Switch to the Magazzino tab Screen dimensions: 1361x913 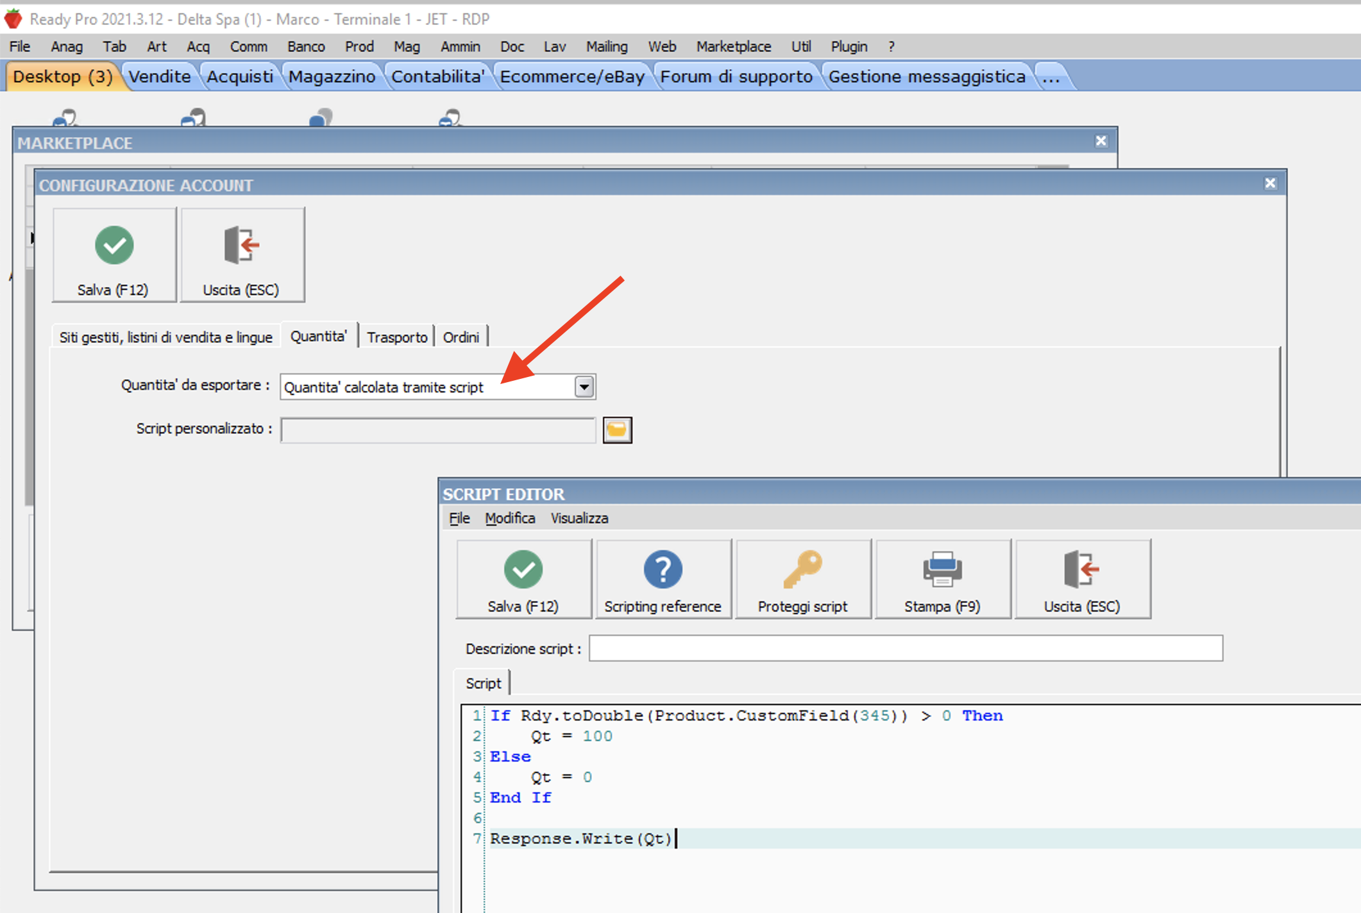click(x=332, y=77)
